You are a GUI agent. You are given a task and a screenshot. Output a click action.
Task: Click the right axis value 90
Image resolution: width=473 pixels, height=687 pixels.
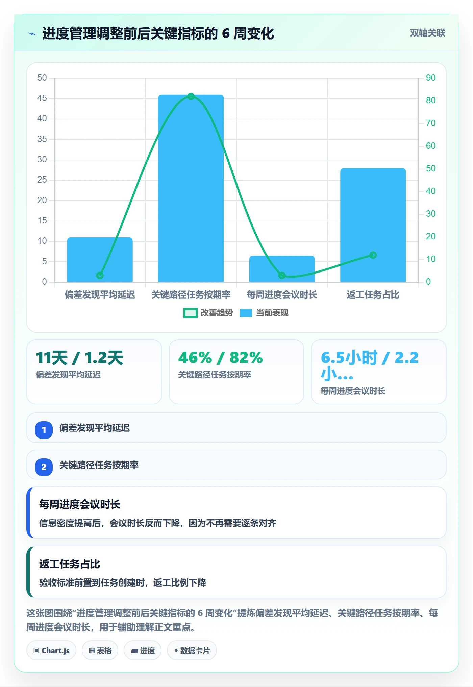(431, 78)
